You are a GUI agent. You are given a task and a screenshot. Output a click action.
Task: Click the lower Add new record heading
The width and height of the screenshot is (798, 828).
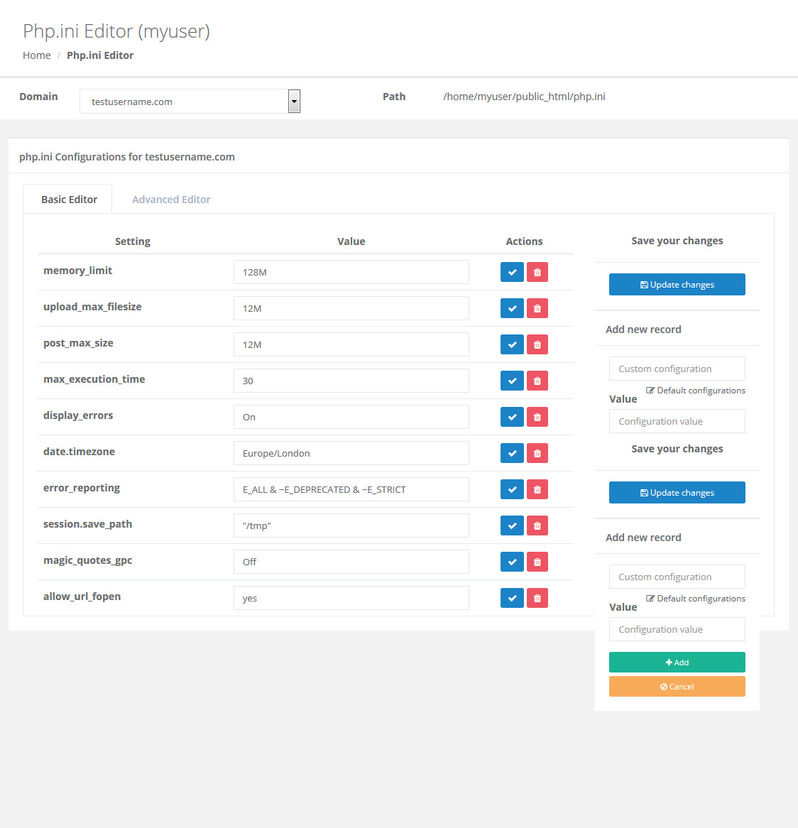coord(643,538)
